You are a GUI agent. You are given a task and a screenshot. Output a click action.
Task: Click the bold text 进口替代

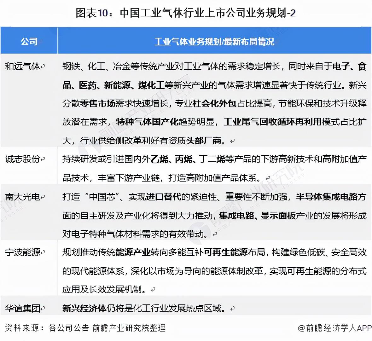tap(164, 197)
